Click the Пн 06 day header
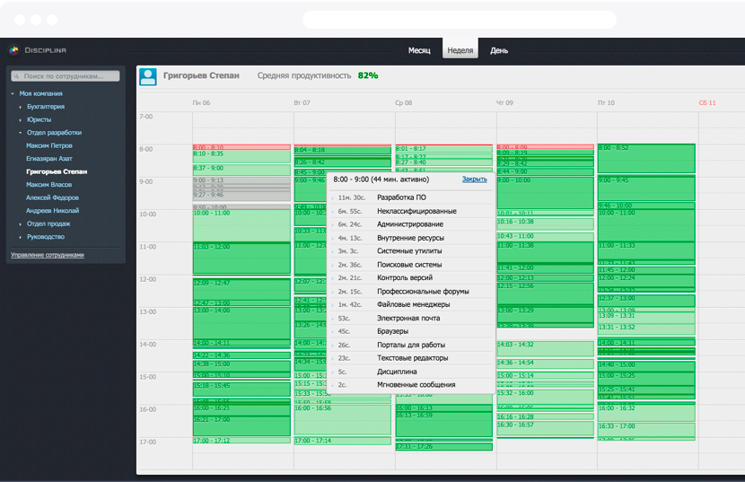 tap(201, 102)
